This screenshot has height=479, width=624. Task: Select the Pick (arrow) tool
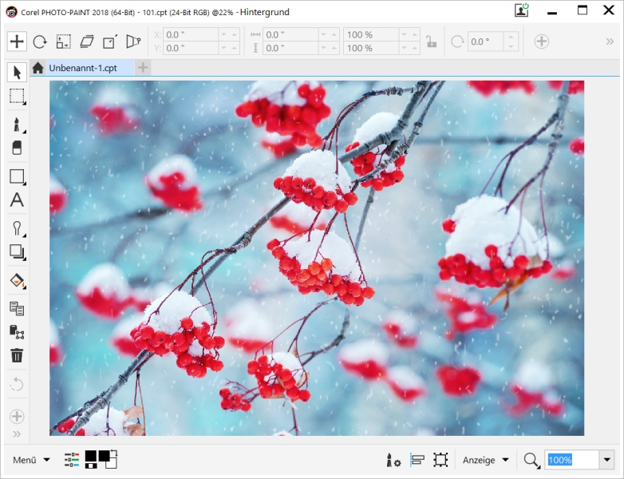[17, 72]
